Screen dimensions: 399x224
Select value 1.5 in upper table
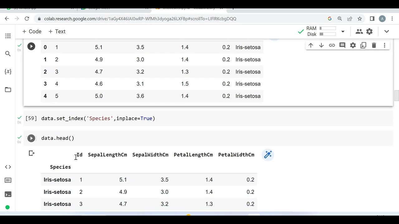click(185, 84)
